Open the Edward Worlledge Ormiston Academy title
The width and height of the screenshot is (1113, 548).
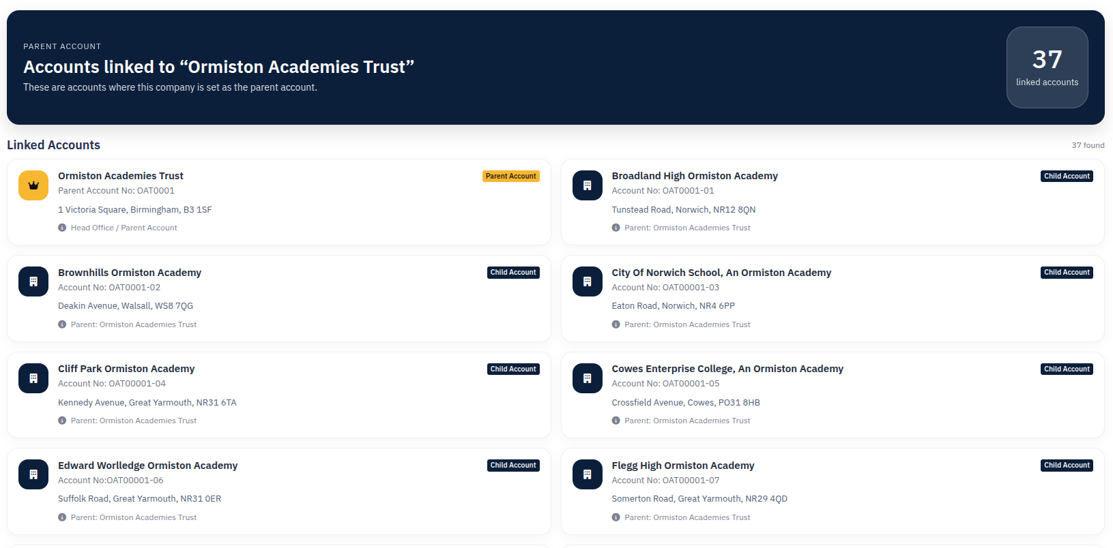[148, 466]
